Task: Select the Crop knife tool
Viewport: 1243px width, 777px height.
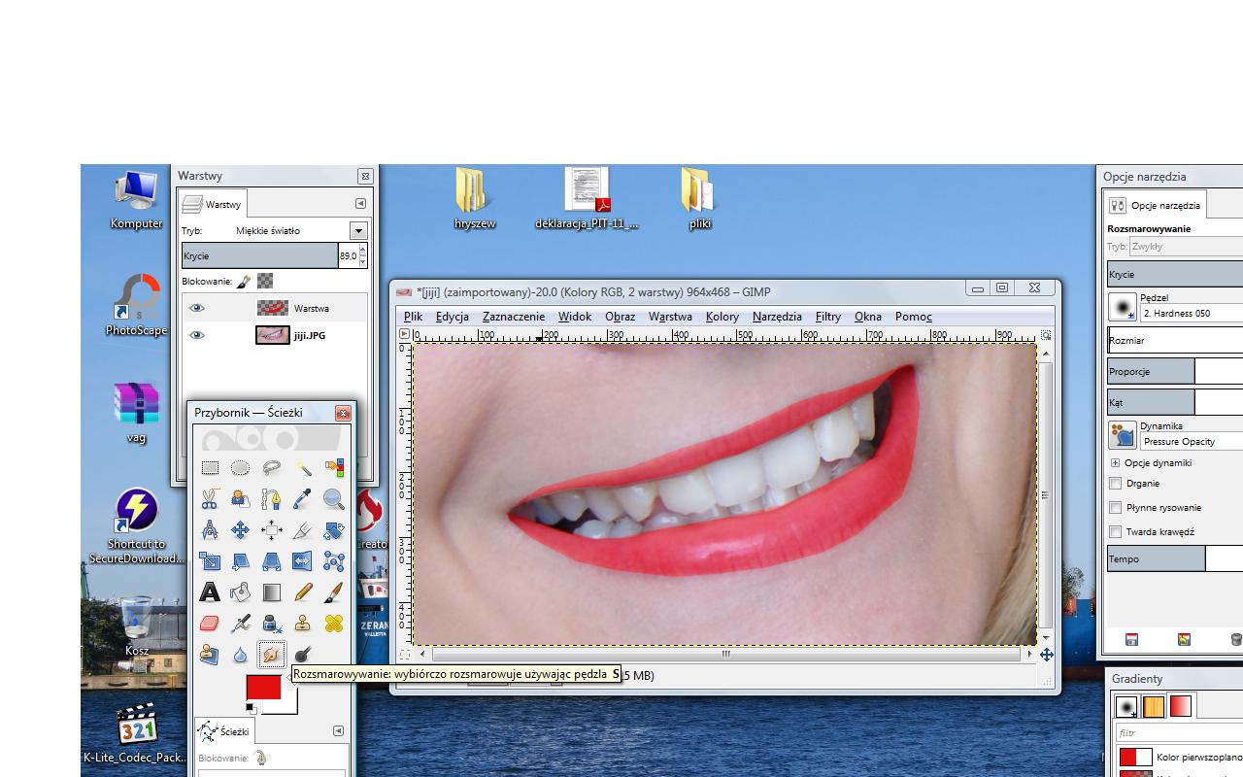Action: pos(303,530)
